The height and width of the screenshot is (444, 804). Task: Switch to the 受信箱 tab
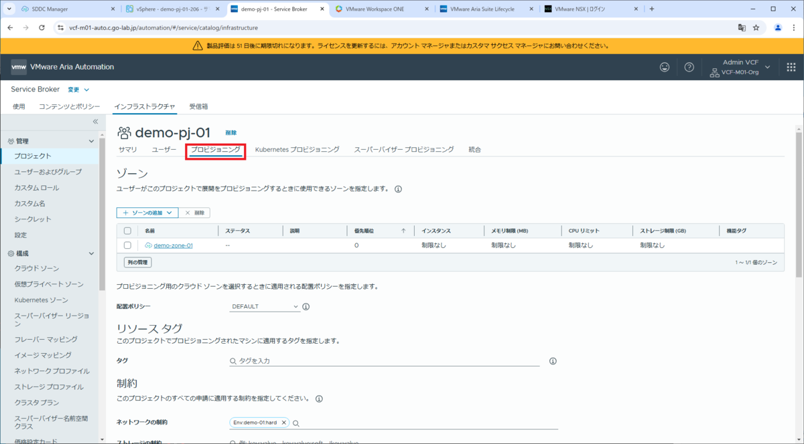point(198,106)
